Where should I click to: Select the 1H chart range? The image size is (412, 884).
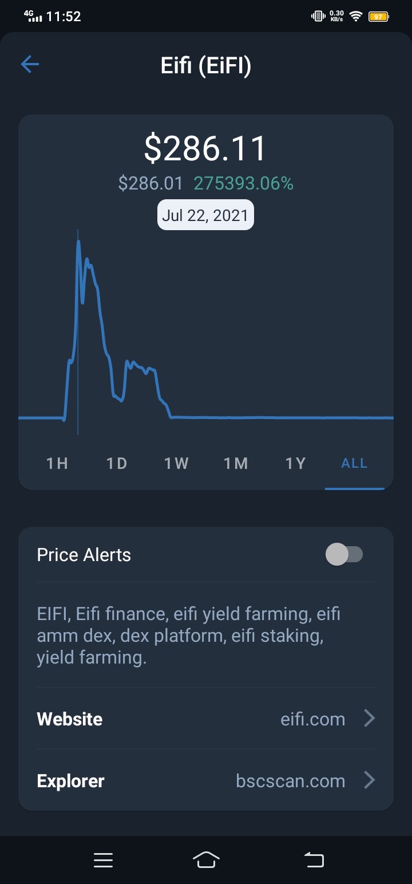tap(57, 463)
